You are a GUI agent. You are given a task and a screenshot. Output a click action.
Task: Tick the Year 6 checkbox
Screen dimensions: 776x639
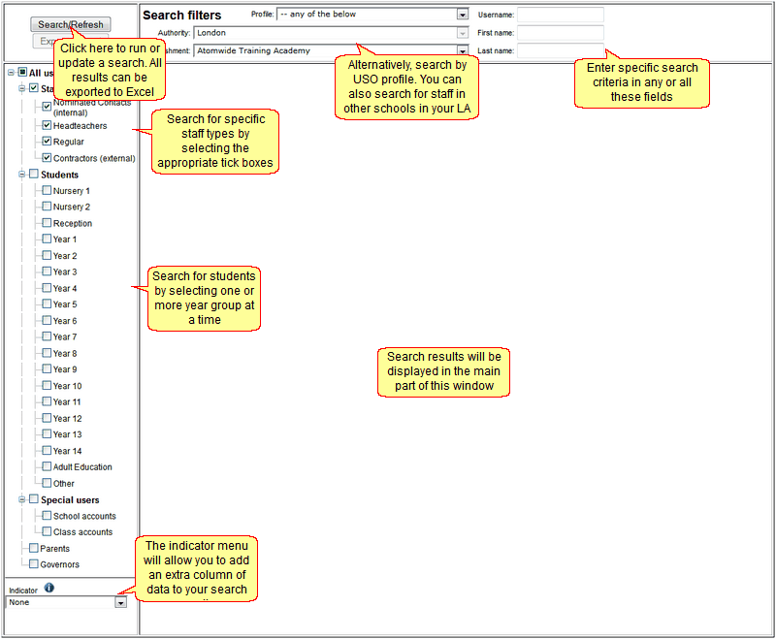tap(47, 320)
